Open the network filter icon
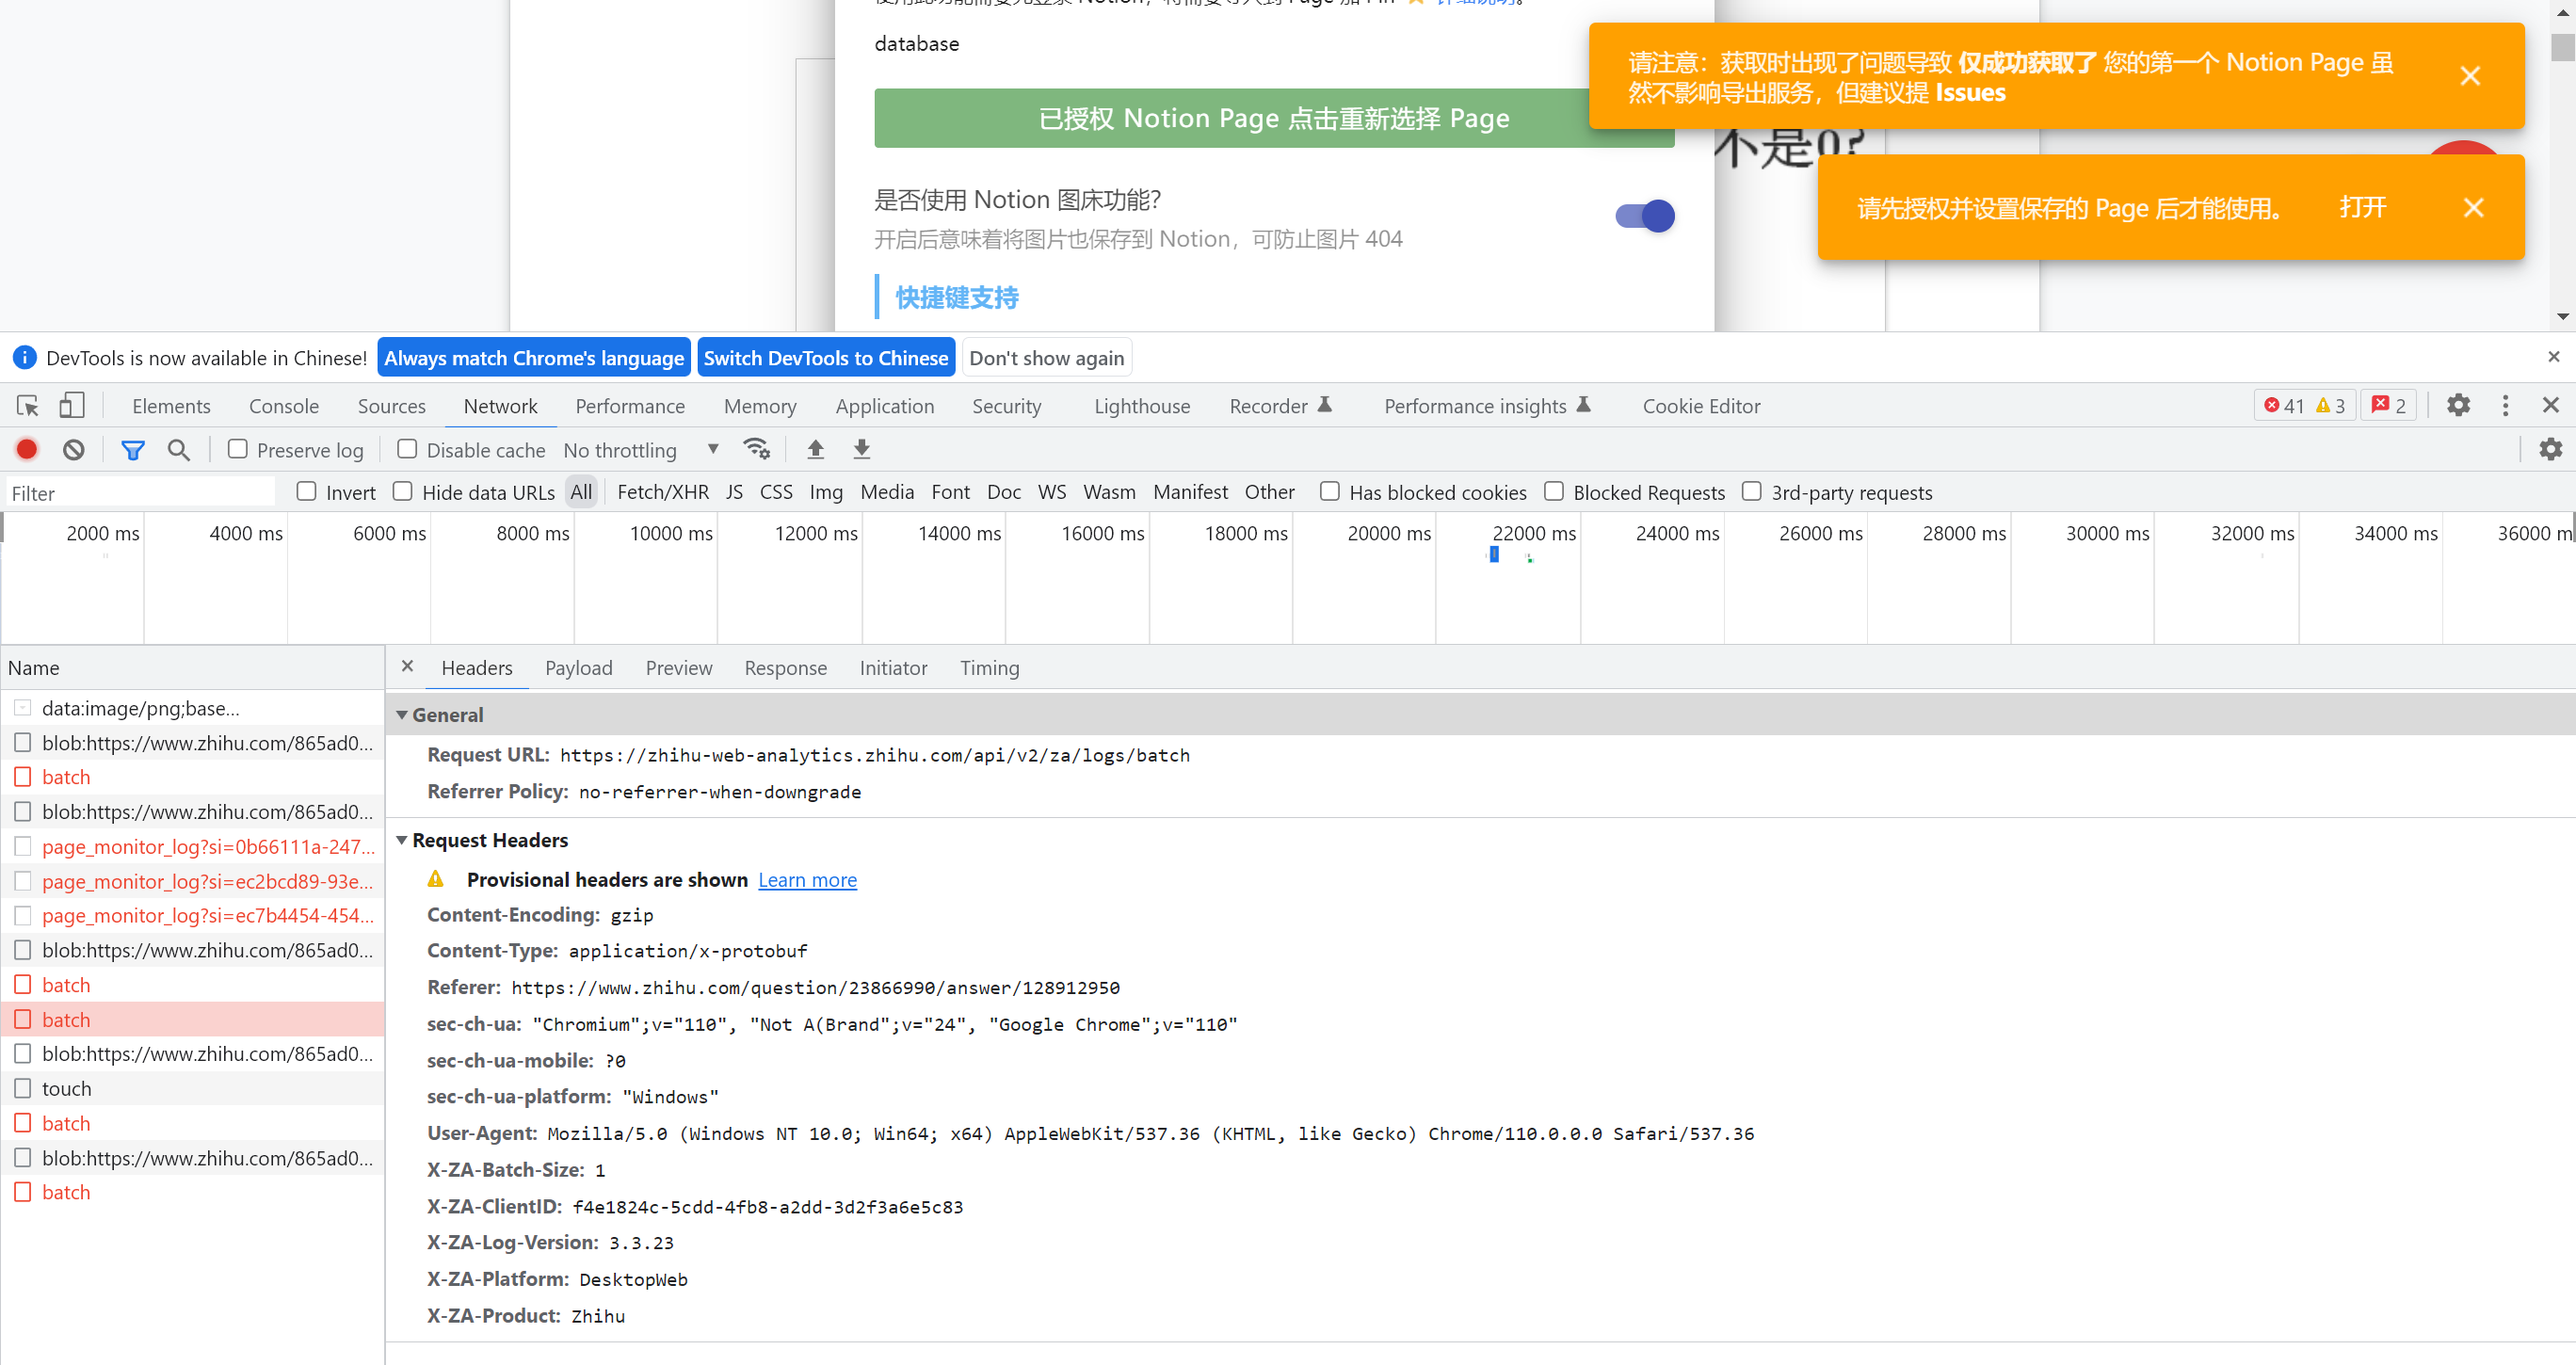Image resolution: width=2576 pixels, height=1365 pixels. pos(133,449)
